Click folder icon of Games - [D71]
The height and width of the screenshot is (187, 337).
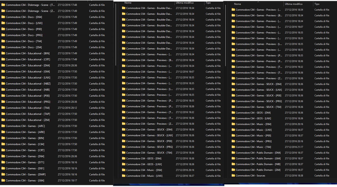[x=3, y=162]
